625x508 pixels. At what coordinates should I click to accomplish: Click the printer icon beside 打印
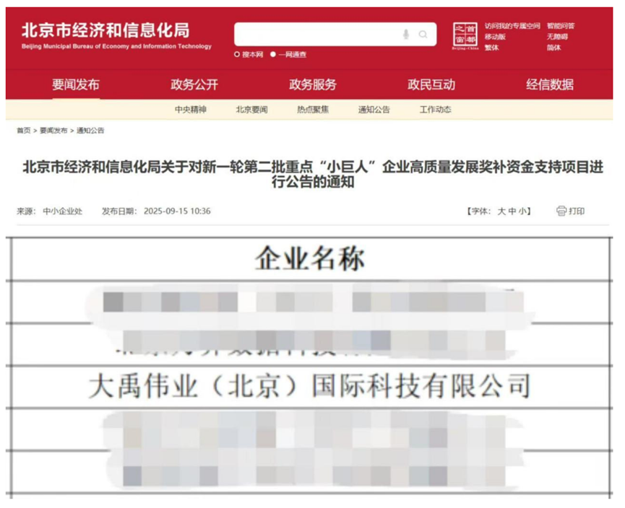tap(561, 211)
